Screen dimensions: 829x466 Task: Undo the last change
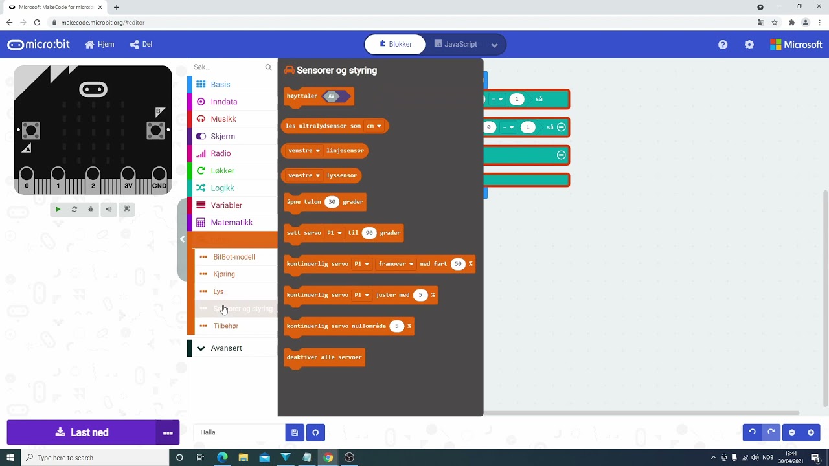tap(752, 432)
